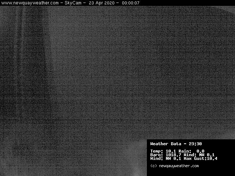Click the timestamp 00:00:07
The width and height of the screenshot is (235, 176).
(x=131, y=3)
